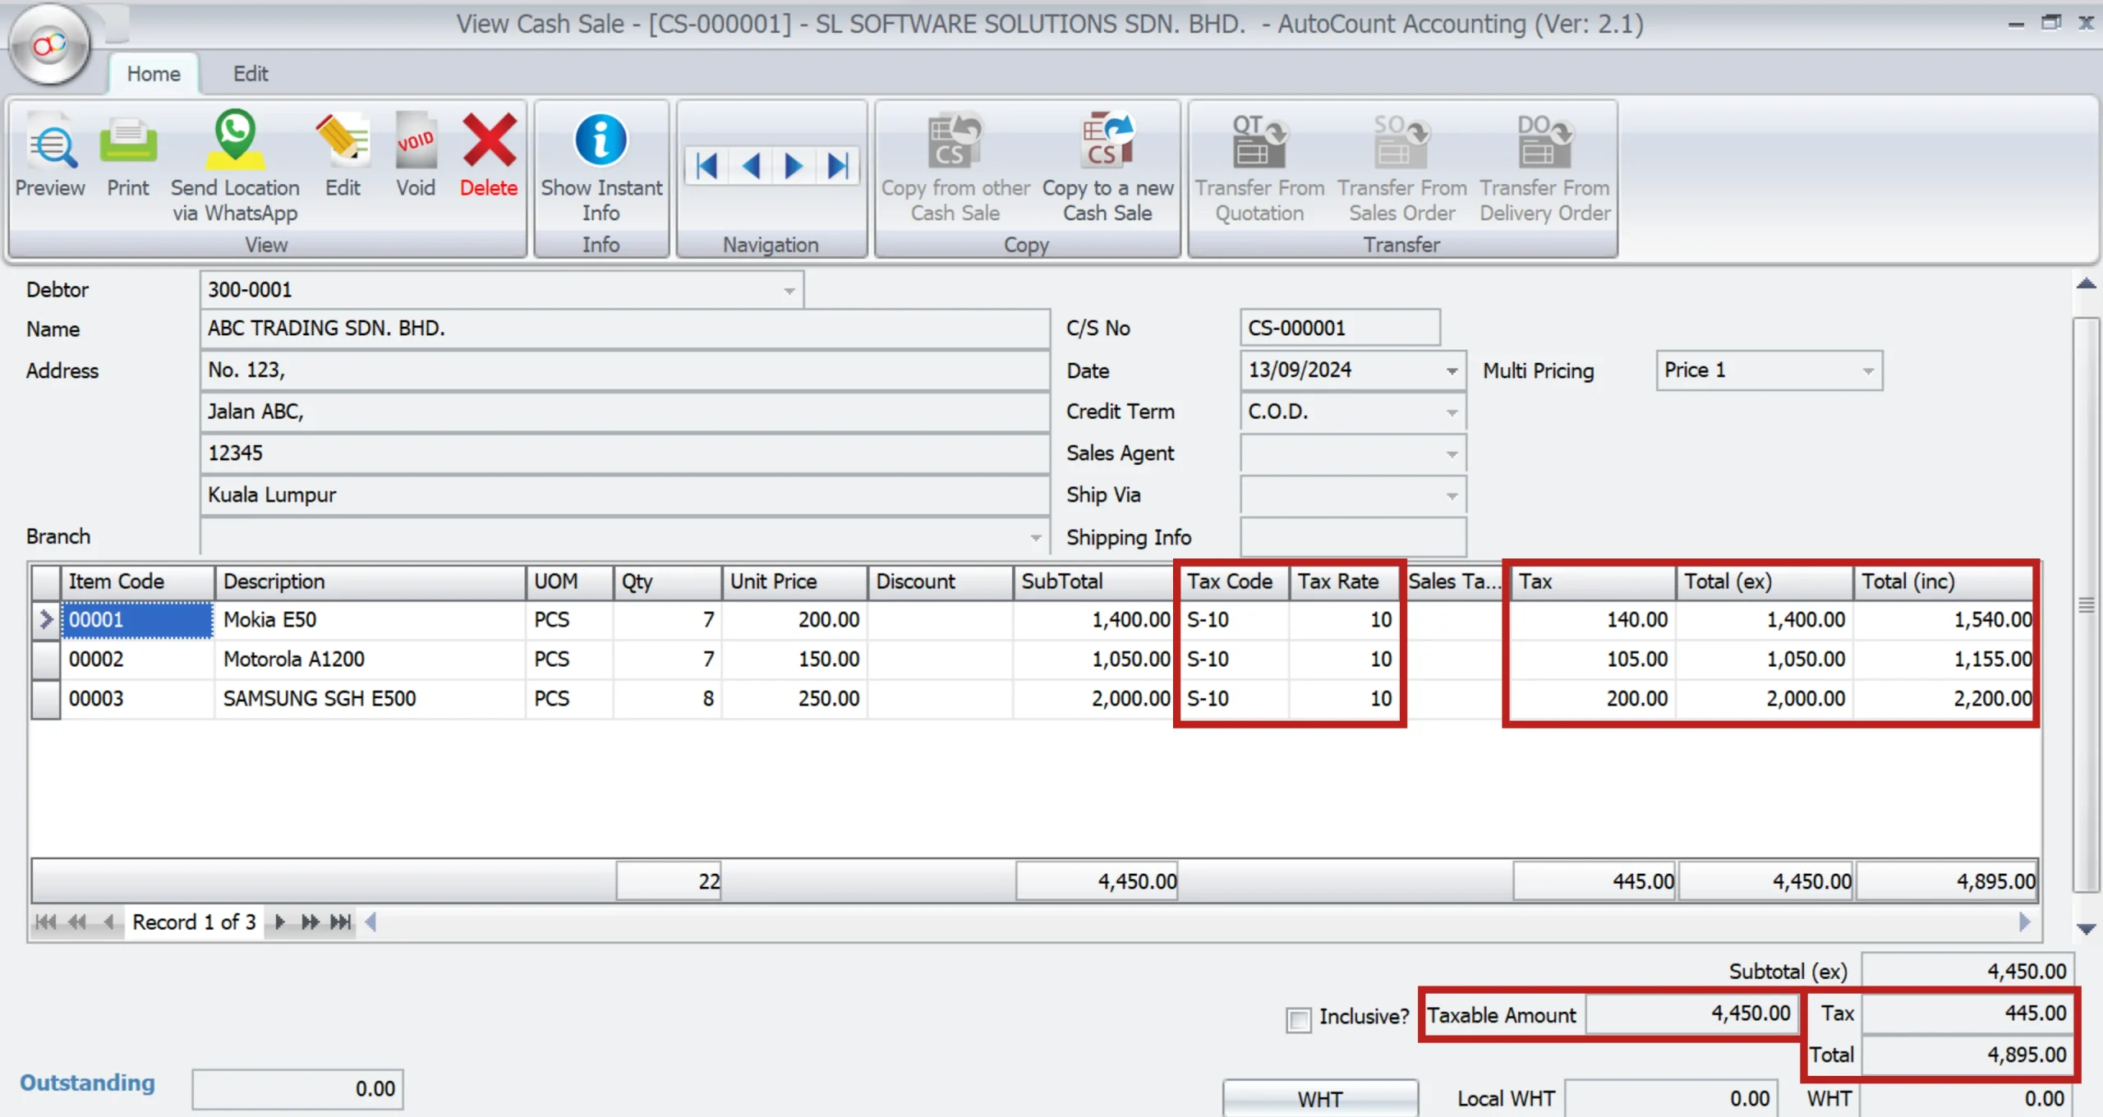
Task: Switch to the Edit ribbon tab
Action: [251, 74]
